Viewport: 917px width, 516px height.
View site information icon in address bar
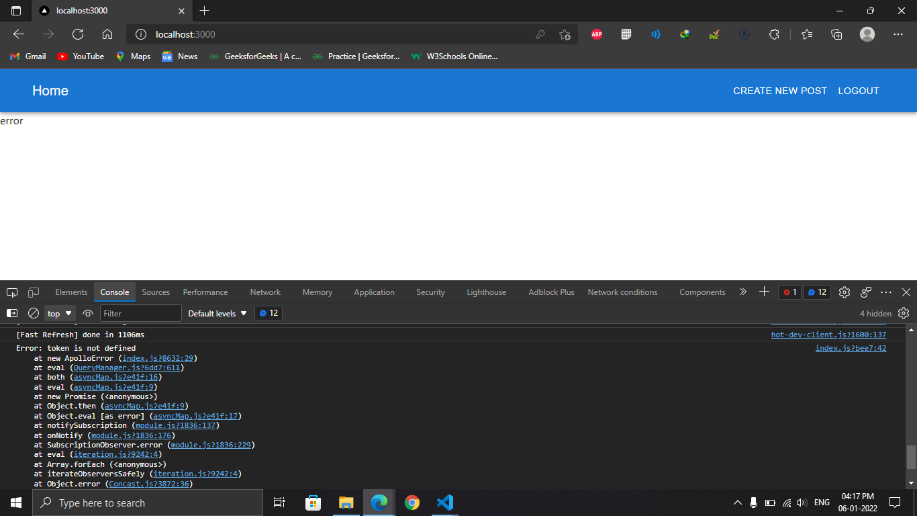coord(141,34)
